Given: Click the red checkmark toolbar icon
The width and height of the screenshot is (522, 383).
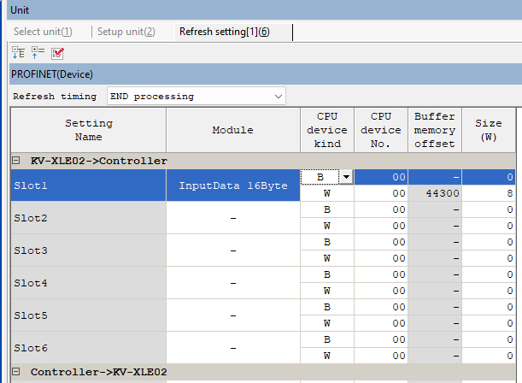Looking at the screenshot, I should click(x=57, y=53).
